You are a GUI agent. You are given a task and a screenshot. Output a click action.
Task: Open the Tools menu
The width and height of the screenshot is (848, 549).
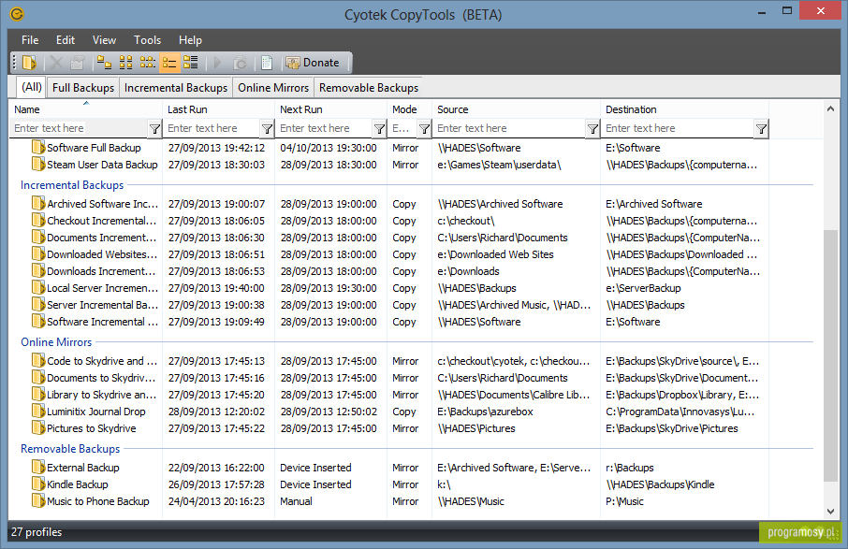click(147, 40)
